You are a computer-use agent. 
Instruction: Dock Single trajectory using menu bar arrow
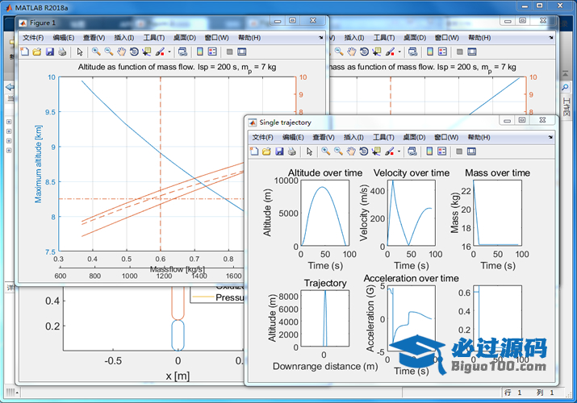550,137
